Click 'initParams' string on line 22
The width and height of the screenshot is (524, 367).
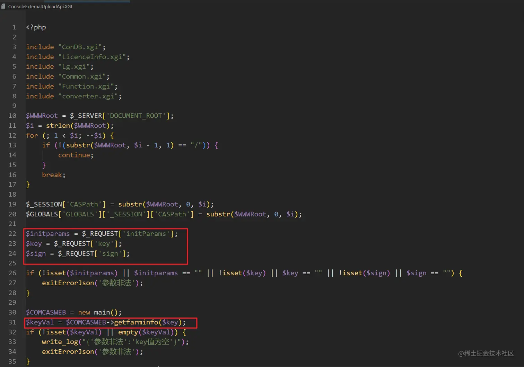(146, 234)
